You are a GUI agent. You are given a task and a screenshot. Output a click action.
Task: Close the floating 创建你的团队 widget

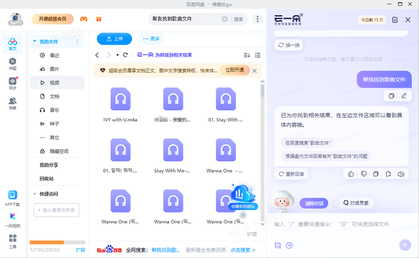coord(243,215)
